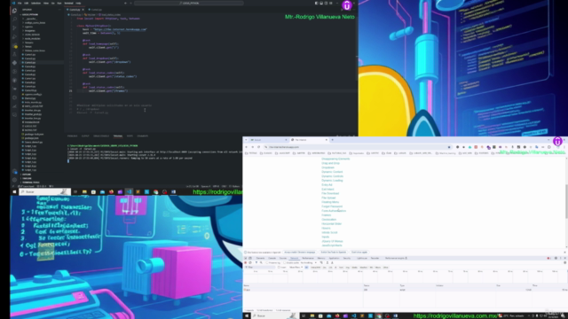The height and width of the screenshot is (319, 568).
Task: Open Extensions view with yellow badge in VS Code
Action: (x=14, y=45)
